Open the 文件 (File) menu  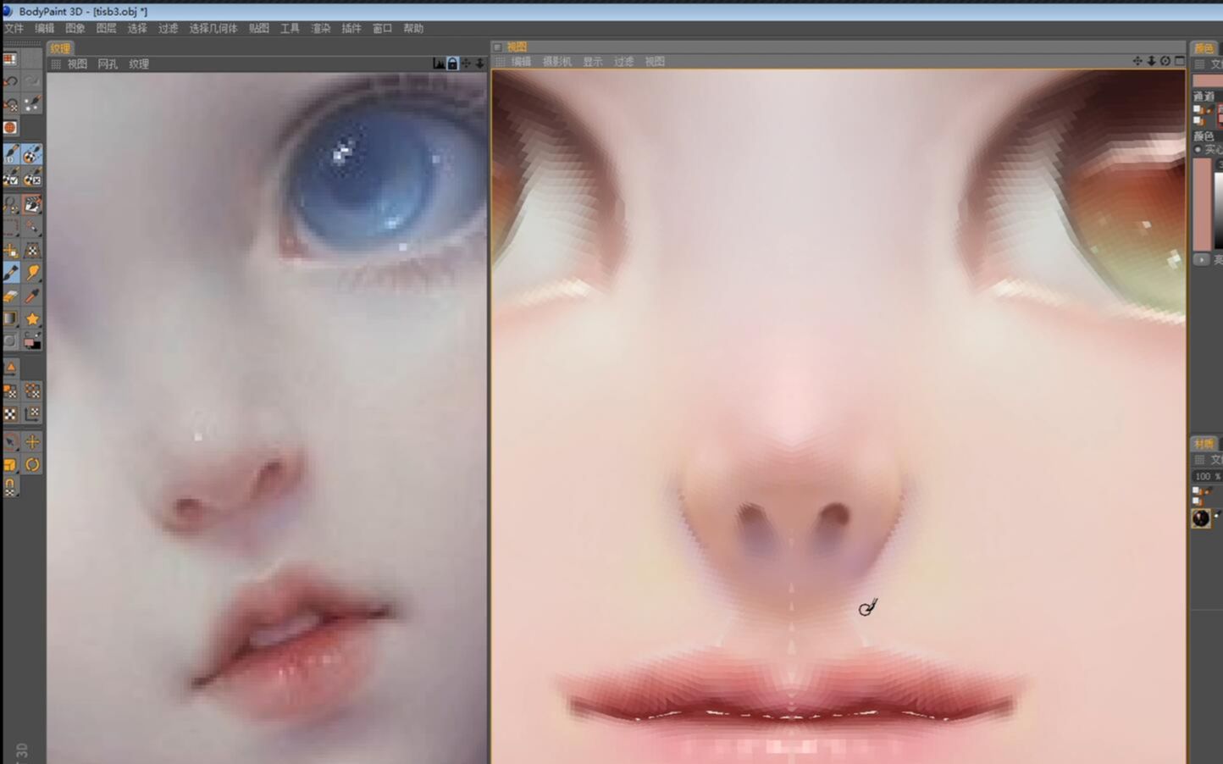coord(14,29)
